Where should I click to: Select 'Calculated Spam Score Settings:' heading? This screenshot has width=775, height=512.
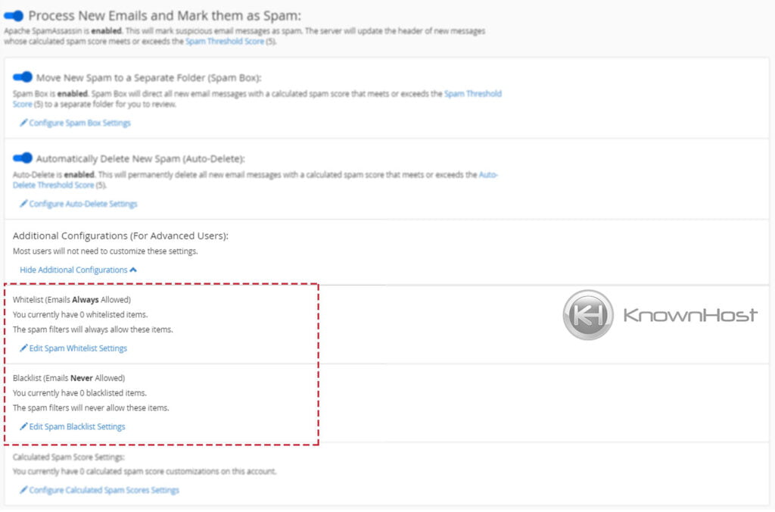pos(69,457)
